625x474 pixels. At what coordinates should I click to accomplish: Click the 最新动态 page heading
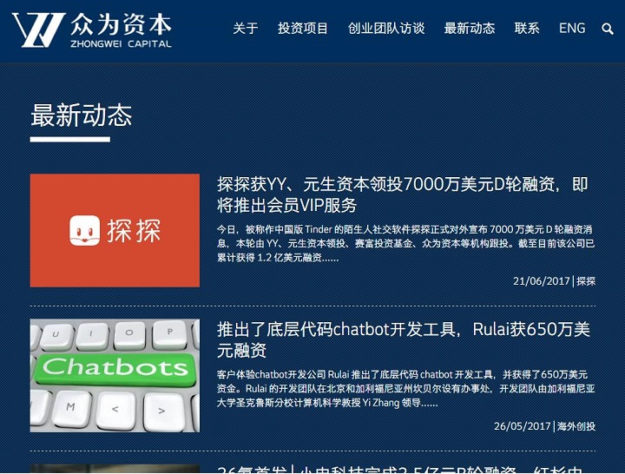pos(81,115)
